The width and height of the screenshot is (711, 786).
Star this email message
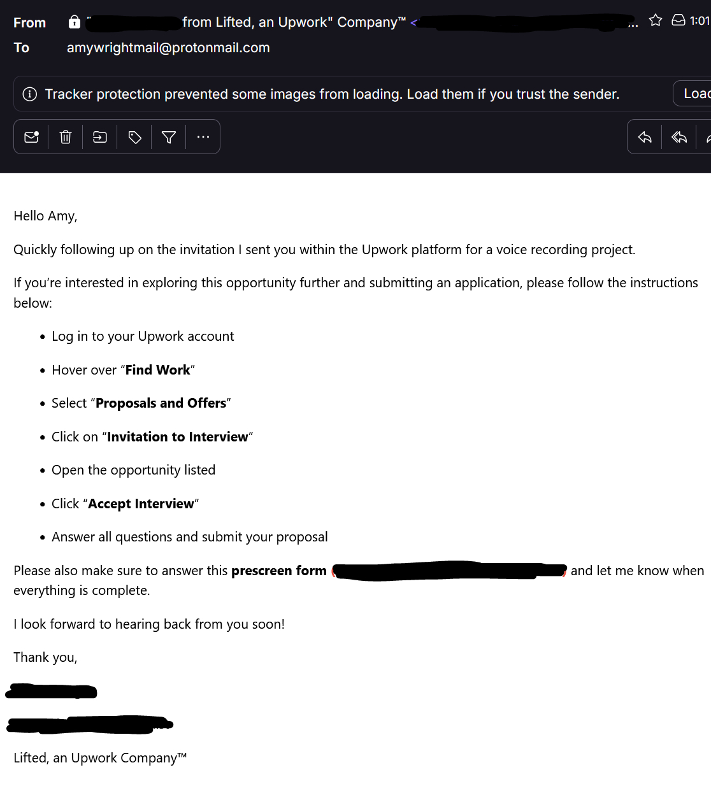[x=655, y=20]
